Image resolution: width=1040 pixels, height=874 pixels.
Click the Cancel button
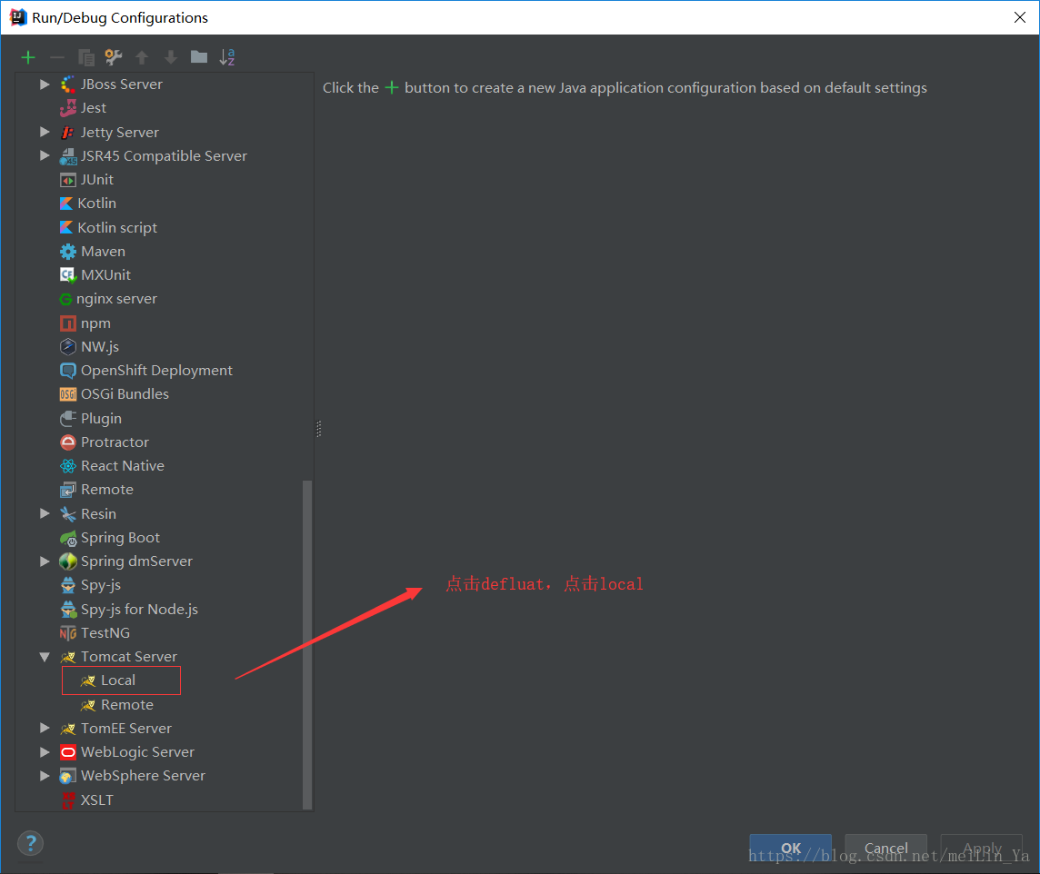pos(886,849)
